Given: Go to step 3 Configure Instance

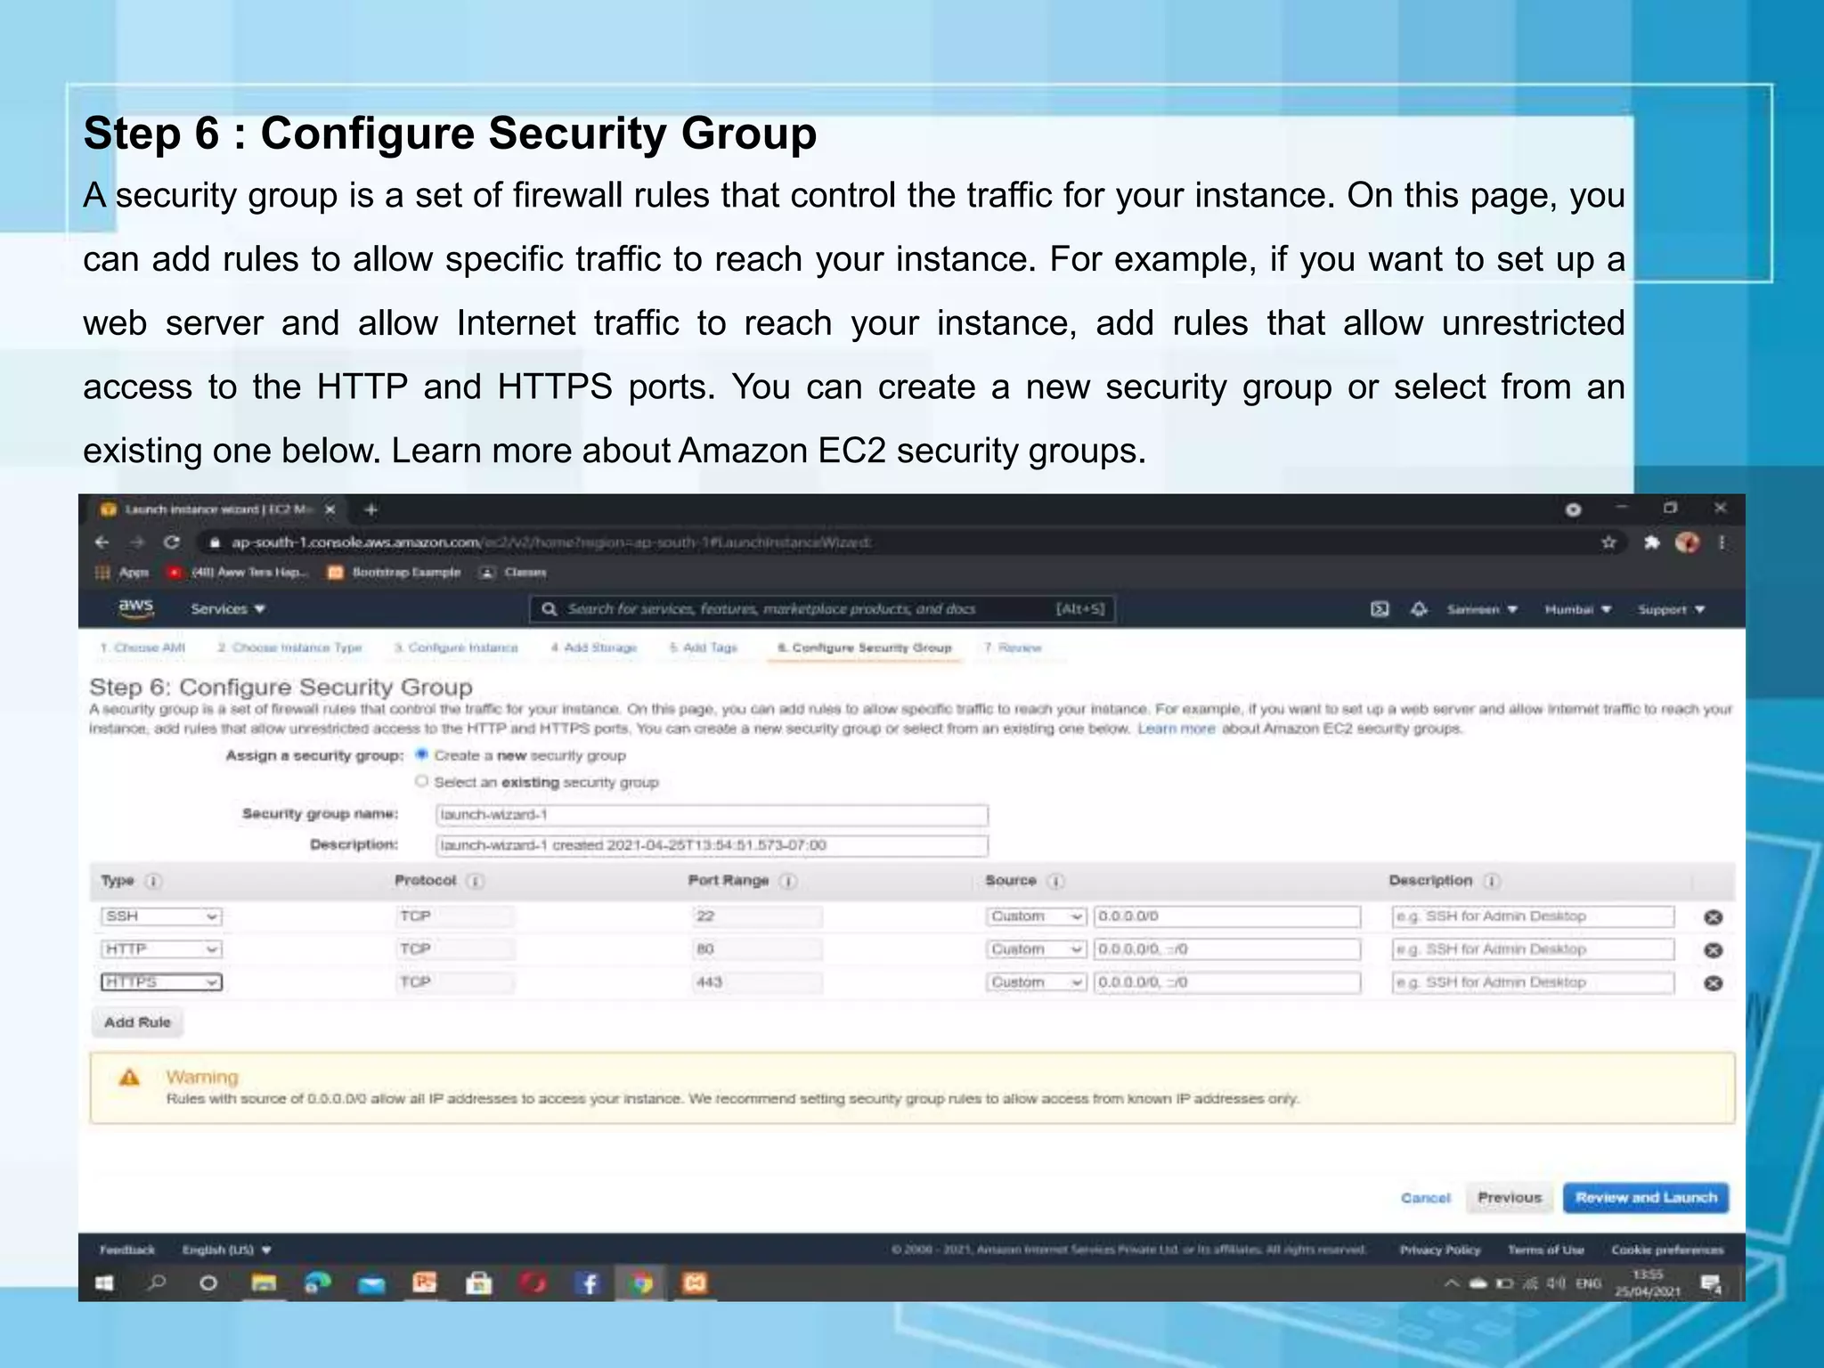Looking at the screenshot, I should [x=456, y=647].
